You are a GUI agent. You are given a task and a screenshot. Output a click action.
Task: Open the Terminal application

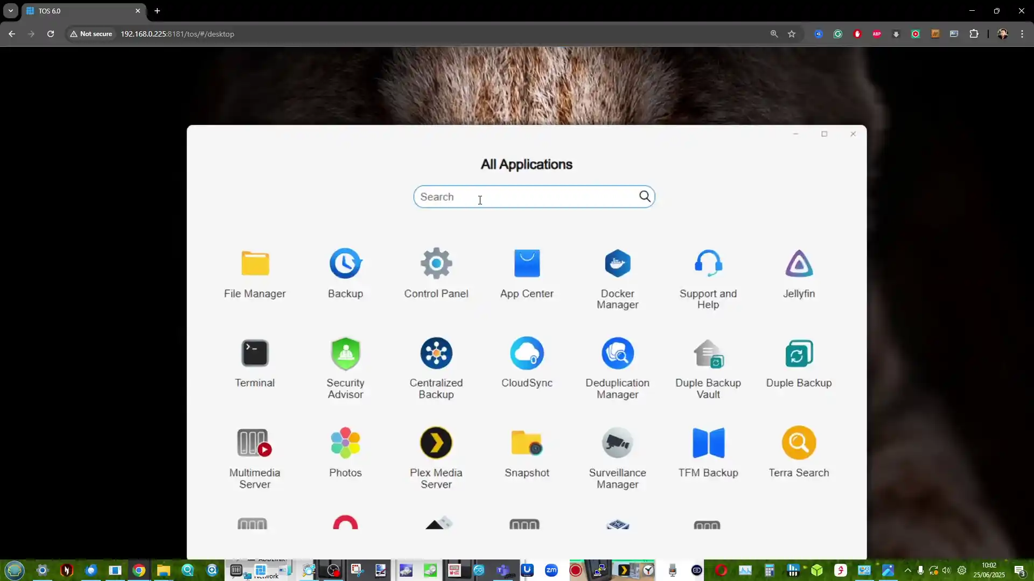pos(255,353)
